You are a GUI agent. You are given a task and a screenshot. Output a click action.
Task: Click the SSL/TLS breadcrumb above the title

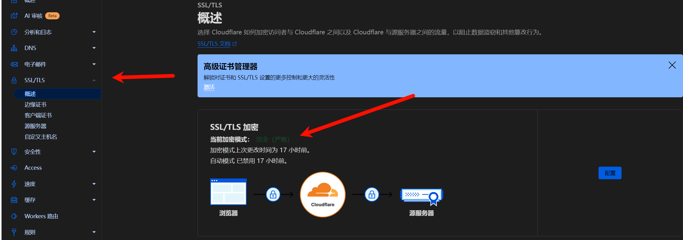coord(210,5)
